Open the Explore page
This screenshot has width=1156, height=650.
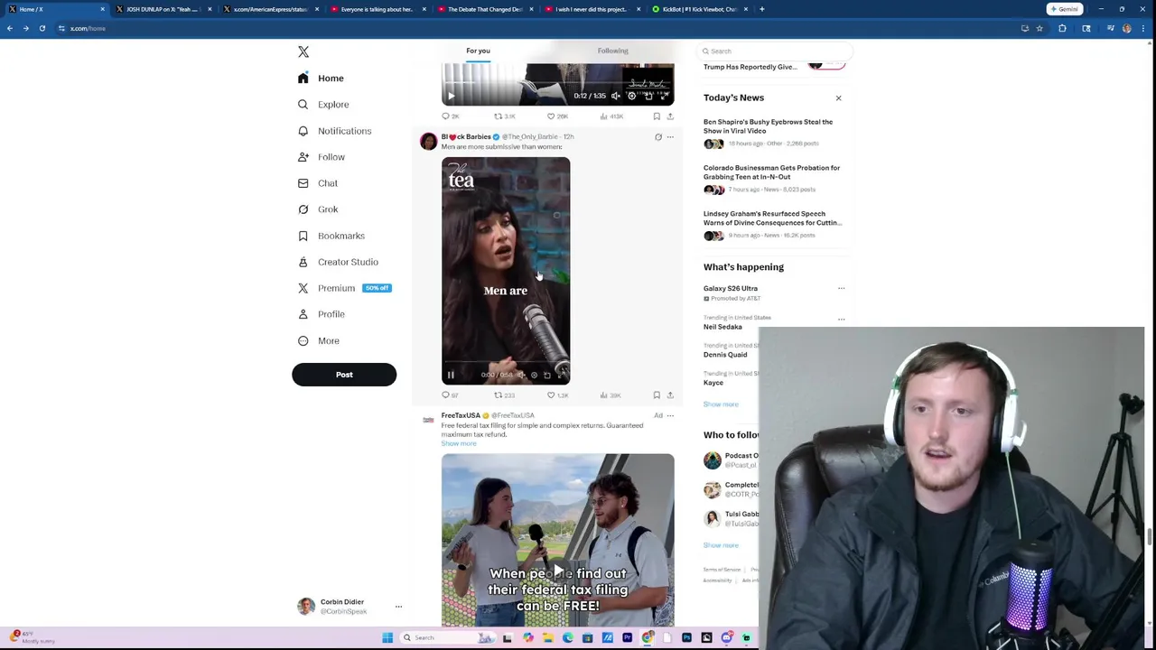tap(323, 105)
